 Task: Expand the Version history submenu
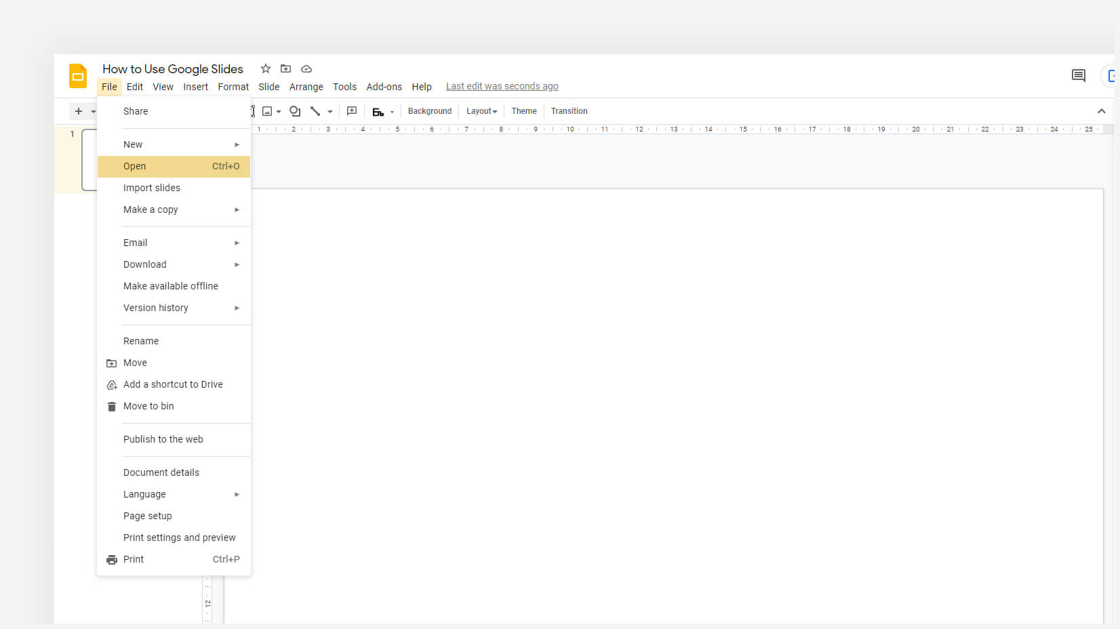[237, 308]
